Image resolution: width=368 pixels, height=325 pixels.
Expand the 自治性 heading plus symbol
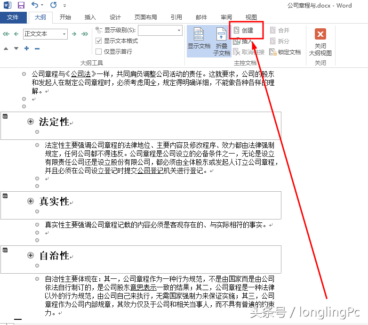point(31,255)
